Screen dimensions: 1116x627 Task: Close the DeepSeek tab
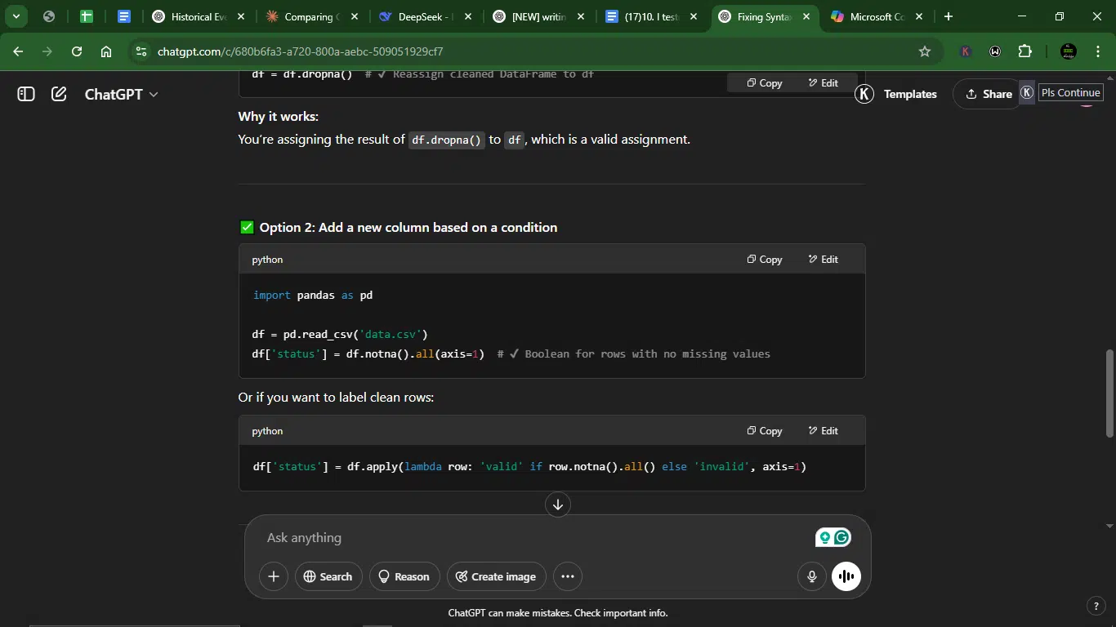pos(467,16)
